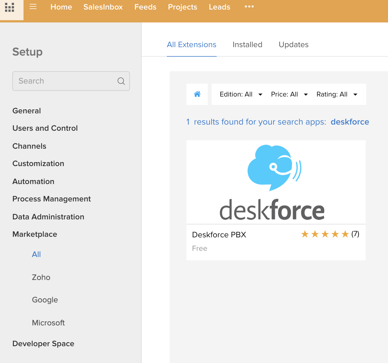Expand Process Management section
The image size is (388, 363).
pos(52,199)
